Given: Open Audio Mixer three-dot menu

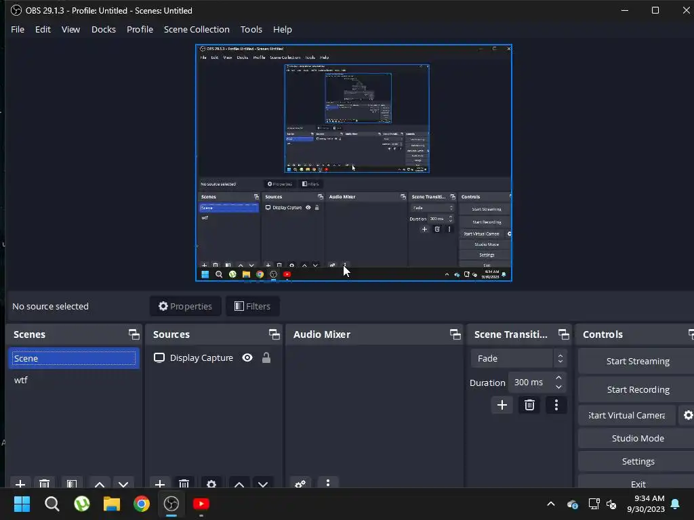Looking at the screenshot, I should tap(327, 482).
